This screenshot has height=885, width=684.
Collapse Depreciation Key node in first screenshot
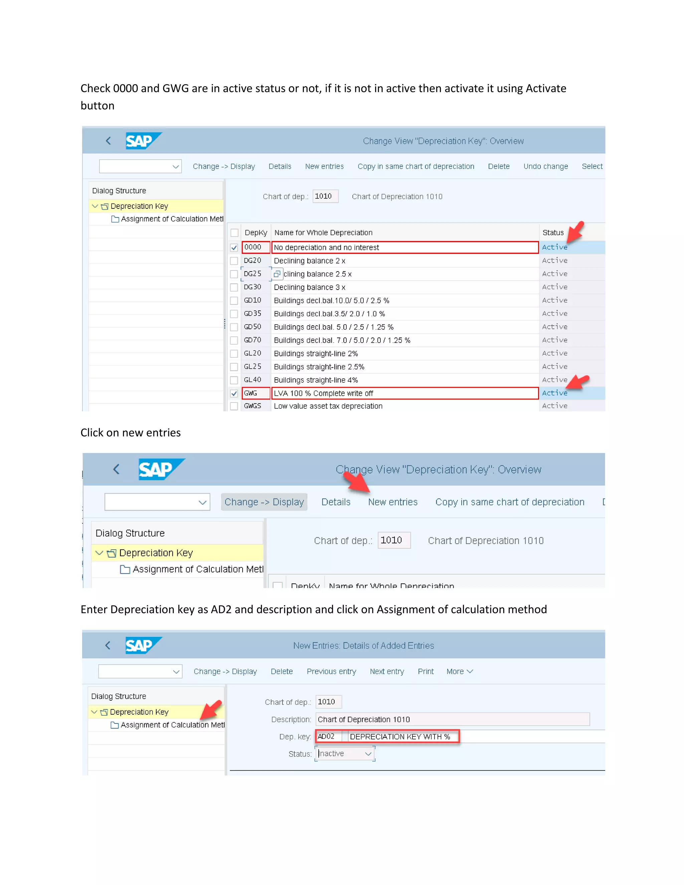[x=95, y=206]
